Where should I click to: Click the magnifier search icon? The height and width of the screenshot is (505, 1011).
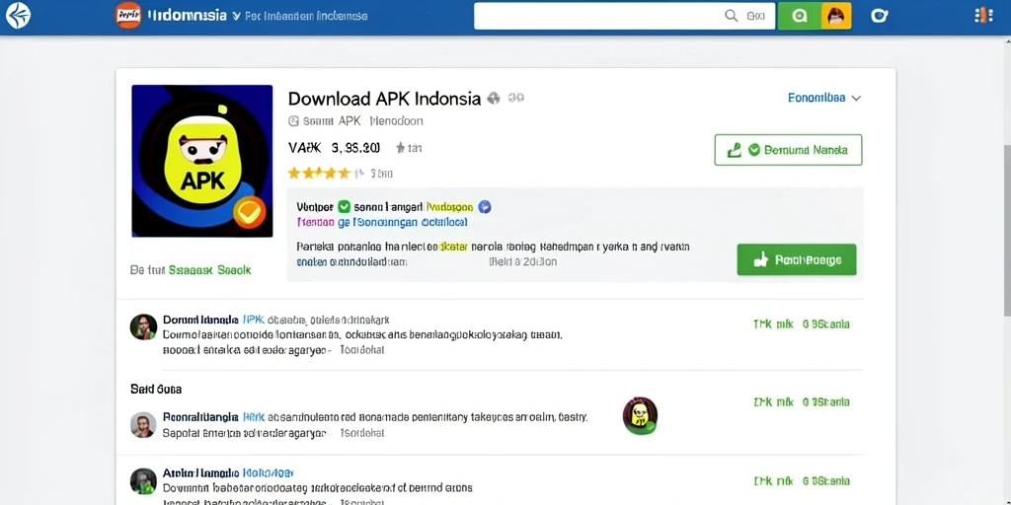[x=732, y=16]
